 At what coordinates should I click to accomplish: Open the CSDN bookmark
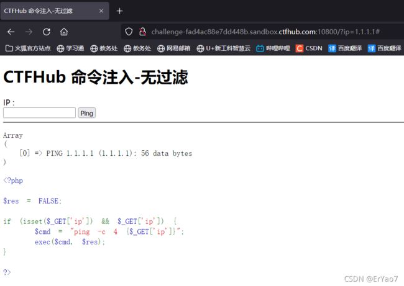coord(309,48)
